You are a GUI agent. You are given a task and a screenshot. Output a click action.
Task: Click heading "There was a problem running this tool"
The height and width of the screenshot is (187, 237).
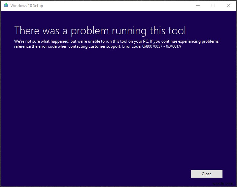click(x=100, y=31)
